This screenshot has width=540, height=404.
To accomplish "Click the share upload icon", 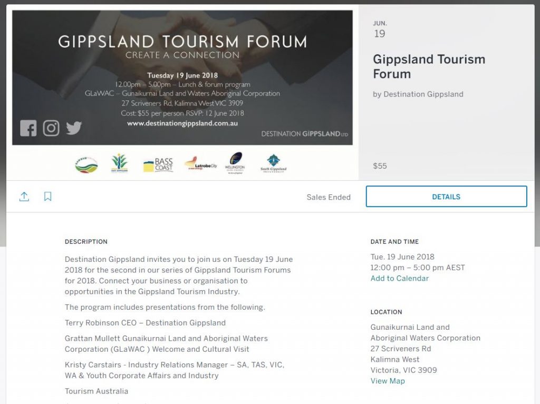I will 24,196.
